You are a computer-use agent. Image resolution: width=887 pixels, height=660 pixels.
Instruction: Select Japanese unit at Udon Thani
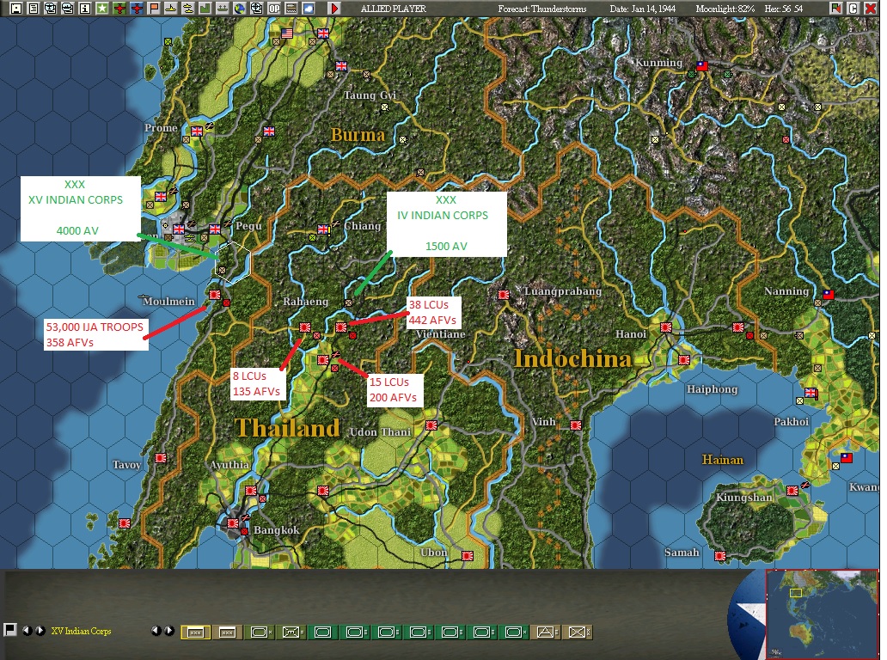click(x=431, y=425)
